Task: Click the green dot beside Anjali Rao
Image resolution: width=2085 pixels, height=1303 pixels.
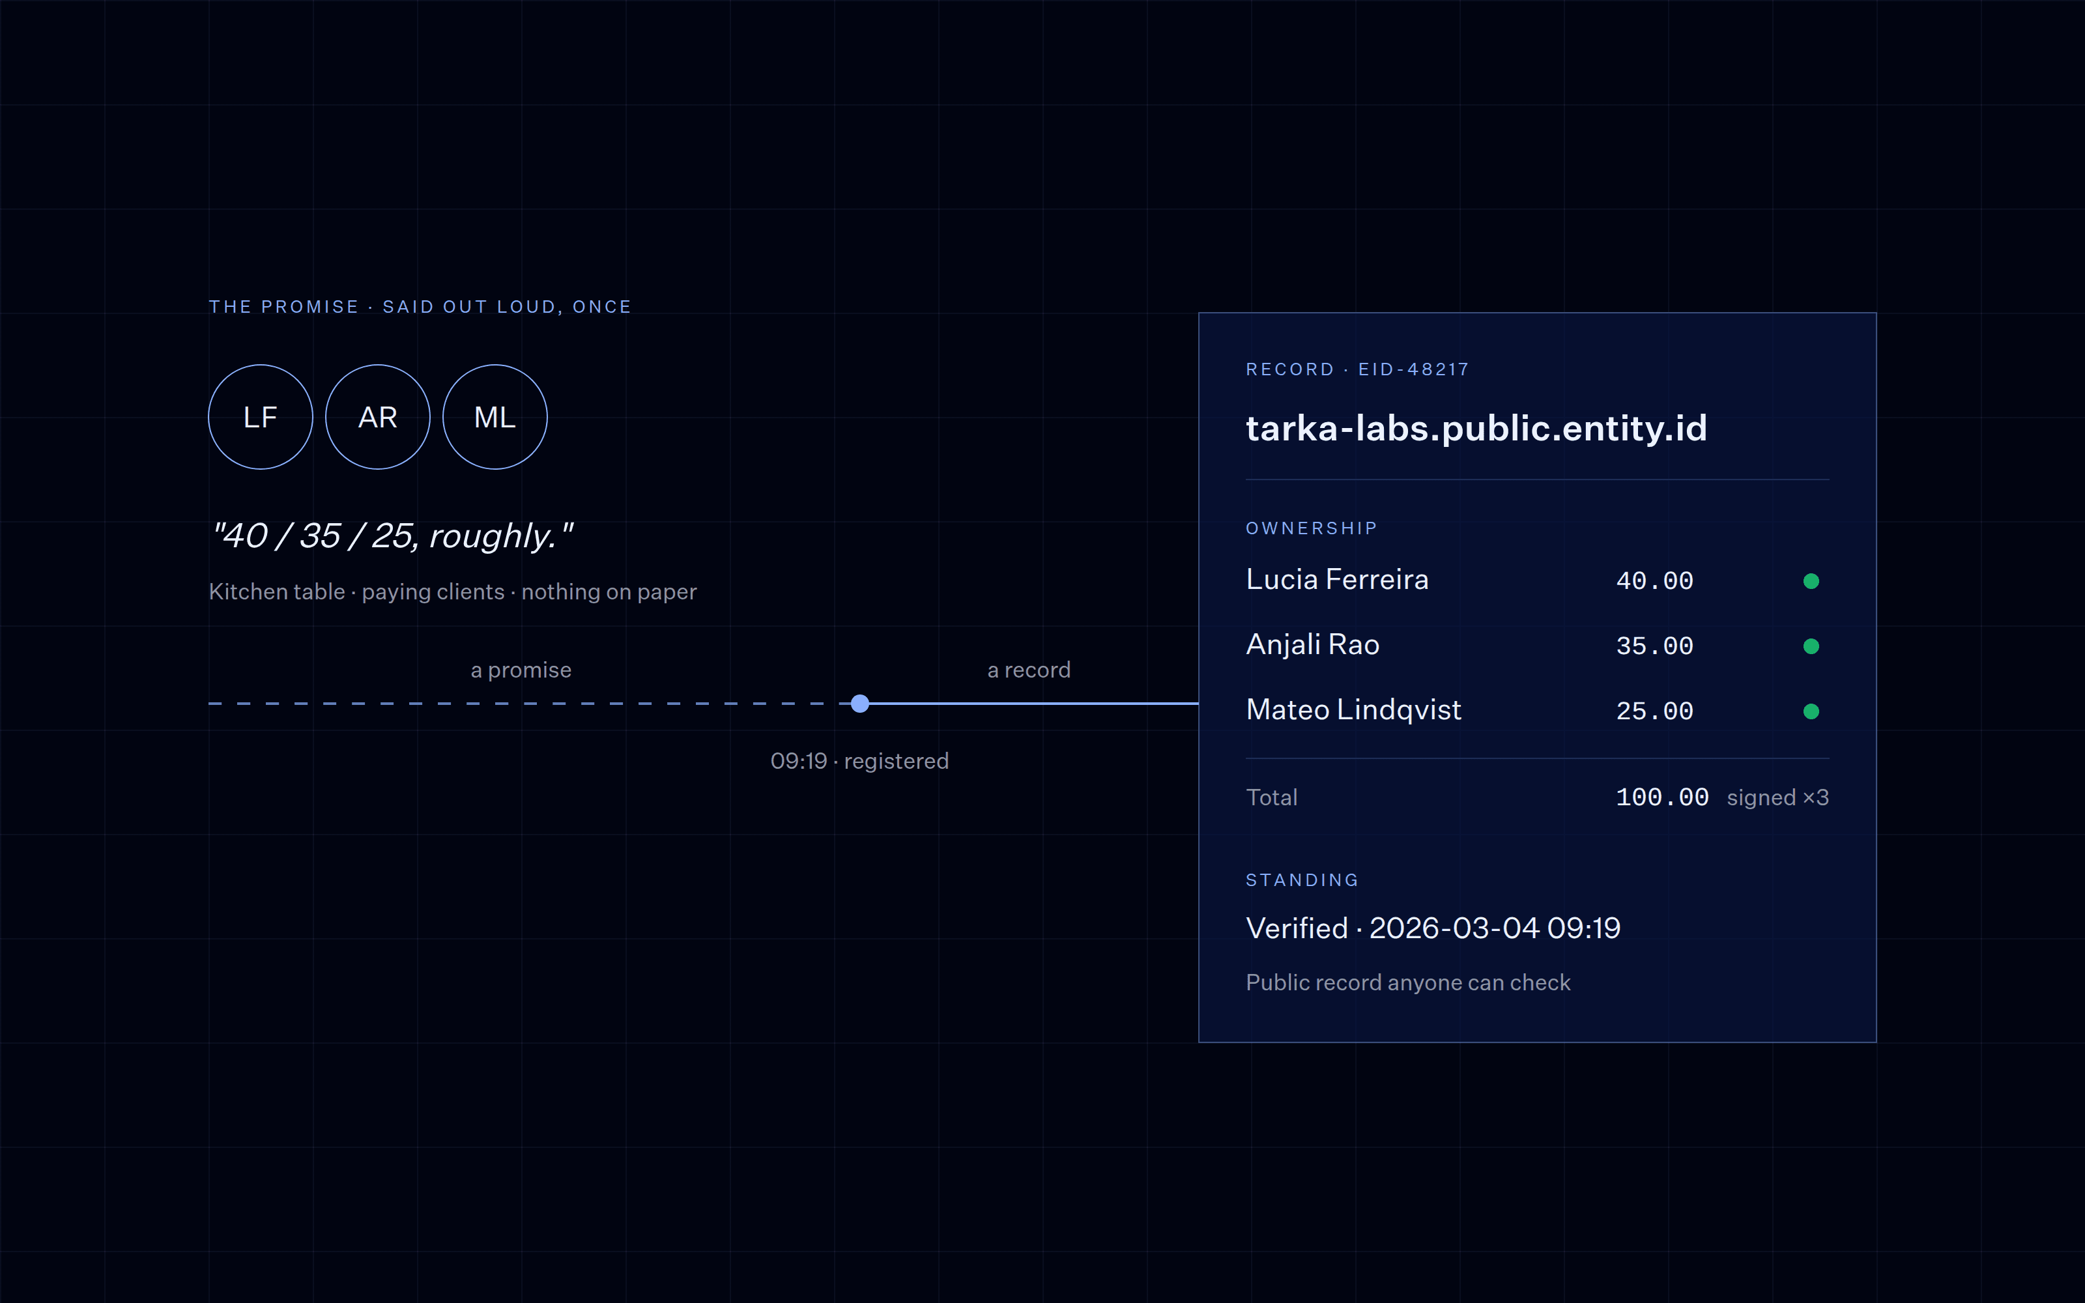Action: coord(1811,646)
